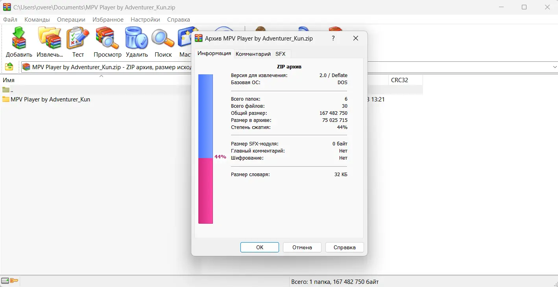The image size is (558, 287).
Task: Click the drive icon in the status bar
Action: (x=5, y=281)
